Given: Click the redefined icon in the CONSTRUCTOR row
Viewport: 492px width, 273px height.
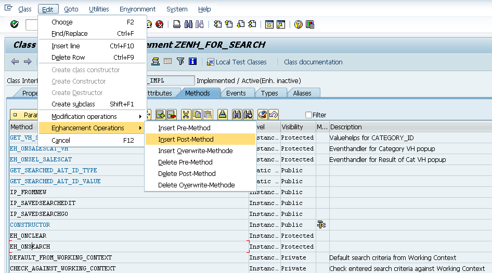Looking at the screenshot, I should click(321, 225).
